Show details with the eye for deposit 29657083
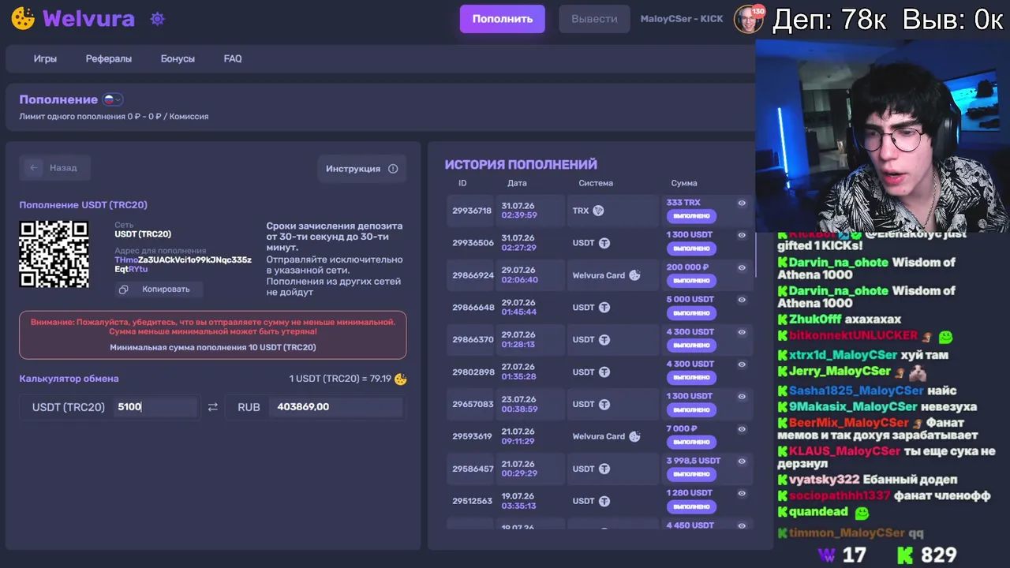 point(742,397)
